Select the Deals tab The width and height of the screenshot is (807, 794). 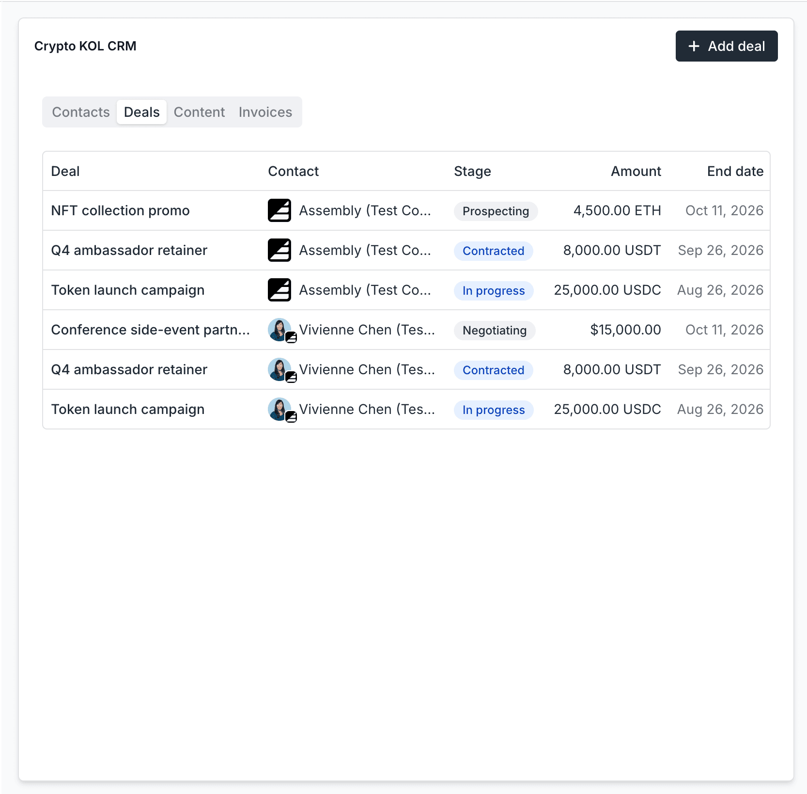point(141,112)
